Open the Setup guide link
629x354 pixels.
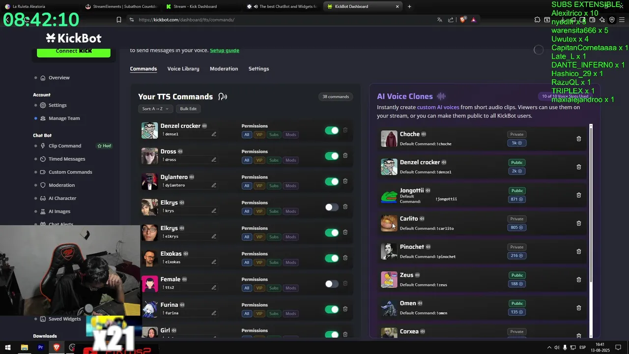point(225,50)
